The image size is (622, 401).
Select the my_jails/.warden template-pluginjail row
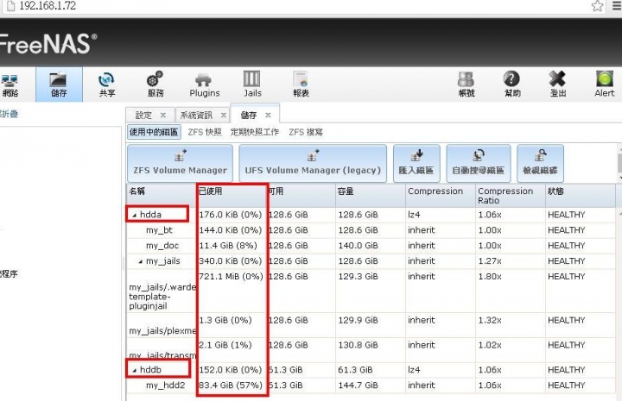371,291
